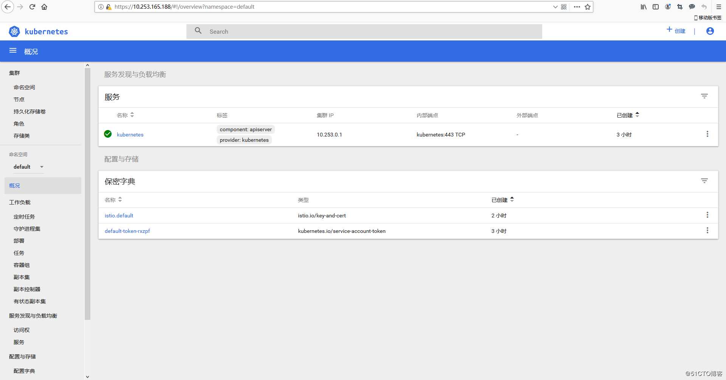Click 'kubernetes:443 TCP' internal endpoint
Viewport: 726px width, 380px height.
point(441,135)
